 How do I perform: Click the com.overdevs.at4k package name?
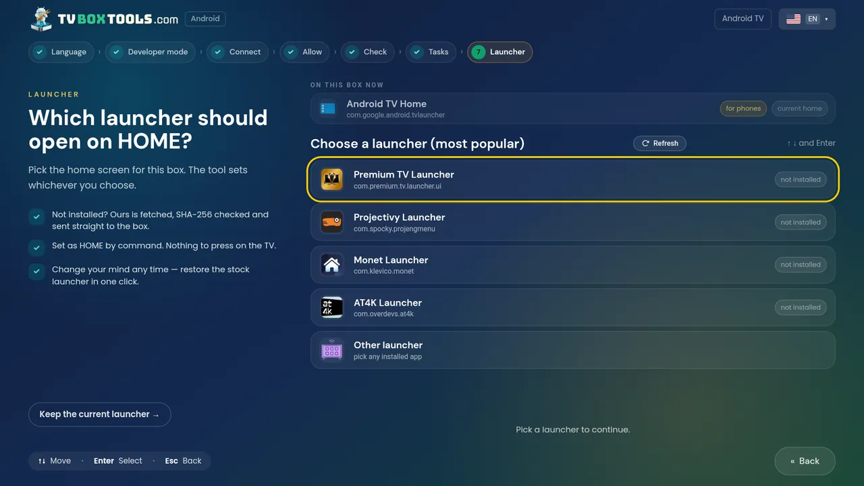(383, 314)
